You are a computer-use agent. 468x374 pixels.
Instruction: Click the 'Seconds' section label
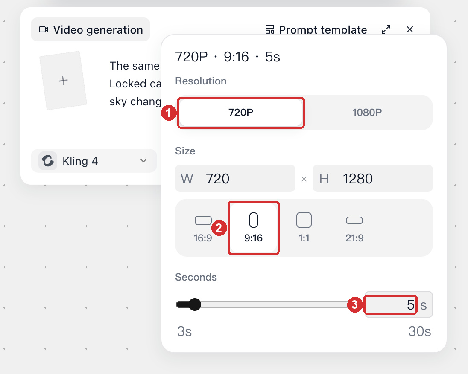point(196,277)
